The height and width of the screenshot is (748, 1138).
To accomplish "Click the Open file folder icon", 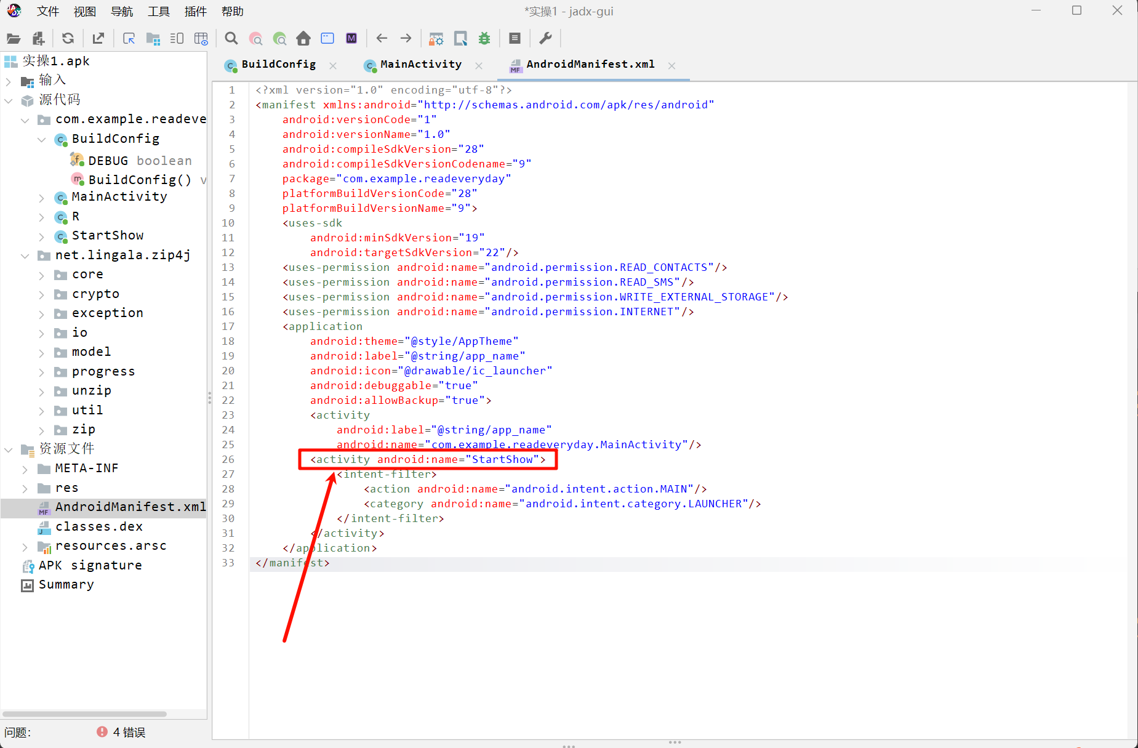I will pos(14,39).
